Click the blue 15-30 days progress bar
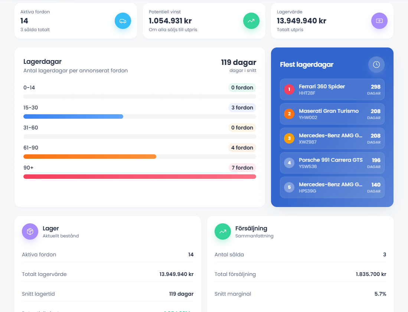The height and width of the screenshot is (312, 408). [x=74, y=116]
